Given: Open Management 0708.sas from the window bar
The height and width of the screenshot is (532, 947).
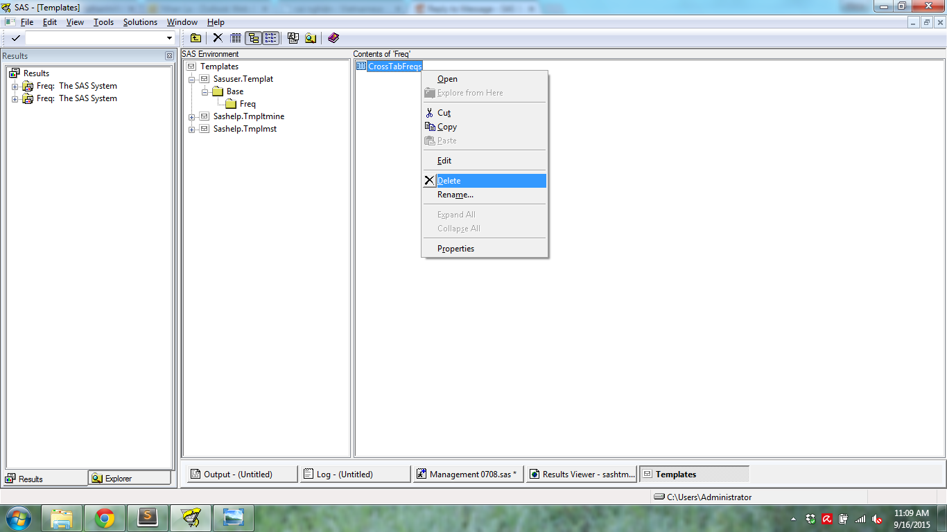Looking at the screenshot, I should 468,474.
